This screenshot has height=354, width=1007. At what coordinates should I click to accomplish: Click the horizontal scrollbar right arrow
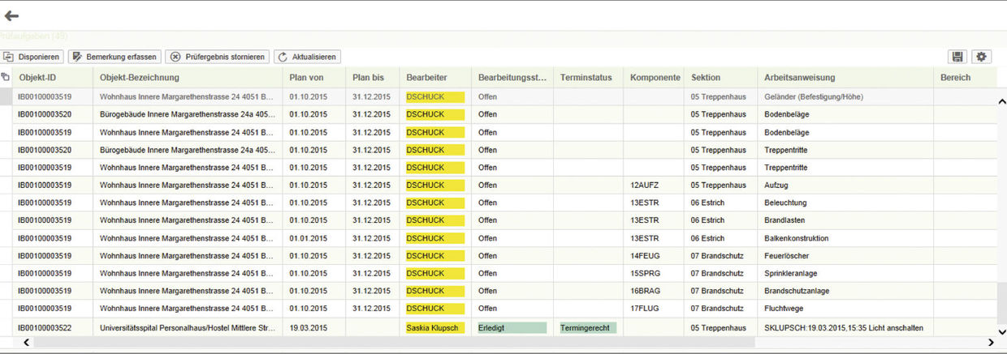coord(990,343)
